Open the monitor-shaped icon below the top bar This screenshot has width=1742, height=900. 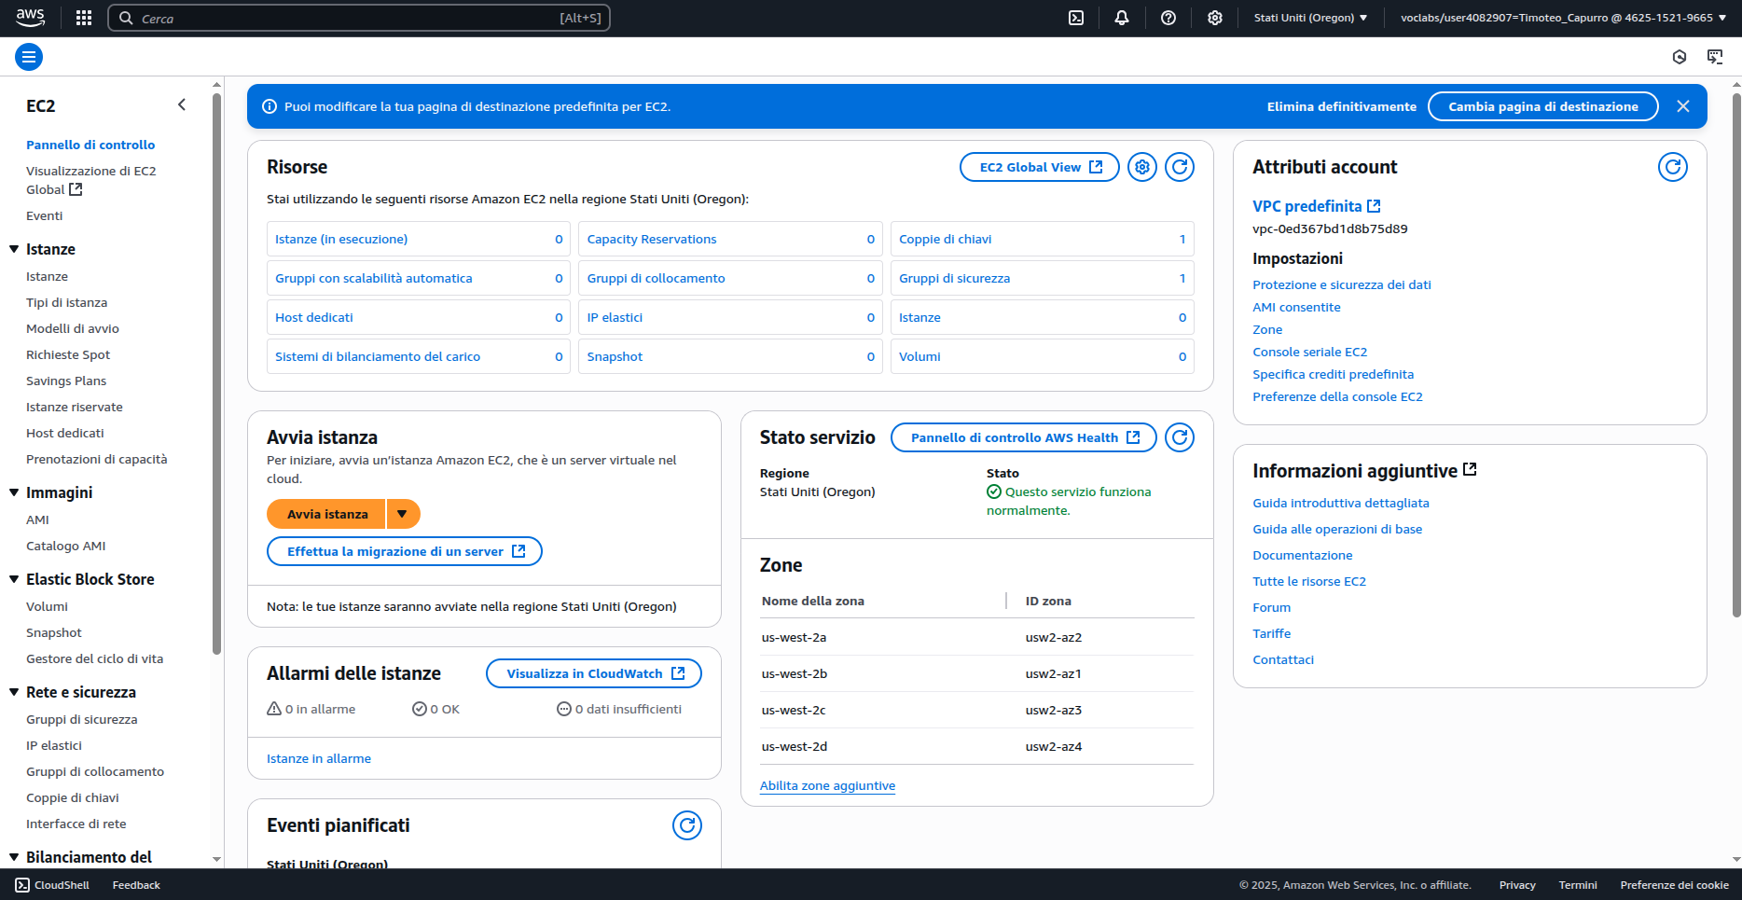click(1715, 57)
